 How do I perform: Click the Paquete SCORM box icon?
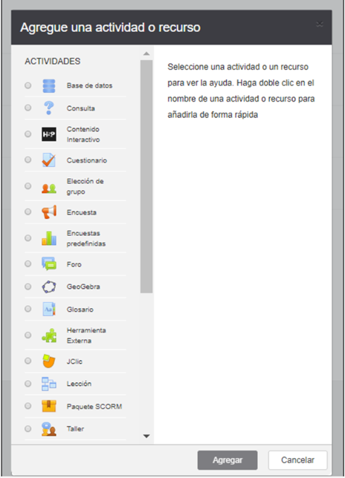49,406
